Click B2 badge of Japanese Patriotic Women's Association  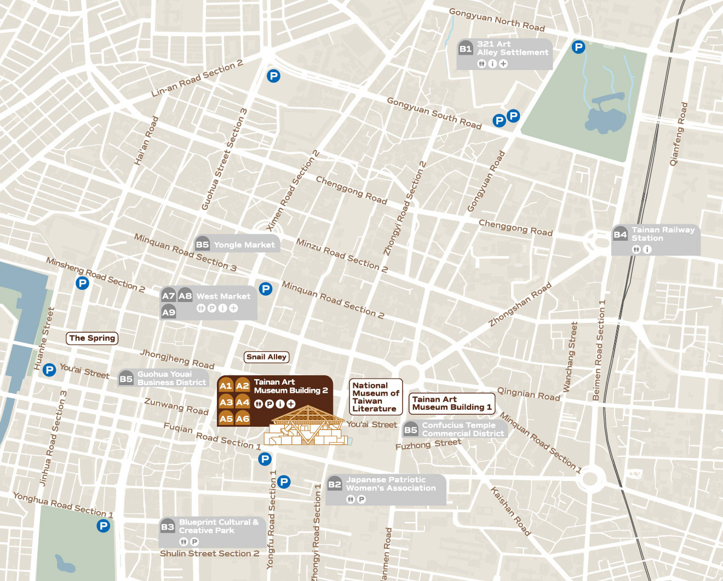[x=334, y=484]
